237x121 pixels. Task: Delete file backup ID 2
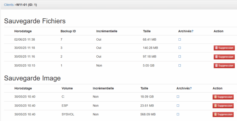pos(224,57)
